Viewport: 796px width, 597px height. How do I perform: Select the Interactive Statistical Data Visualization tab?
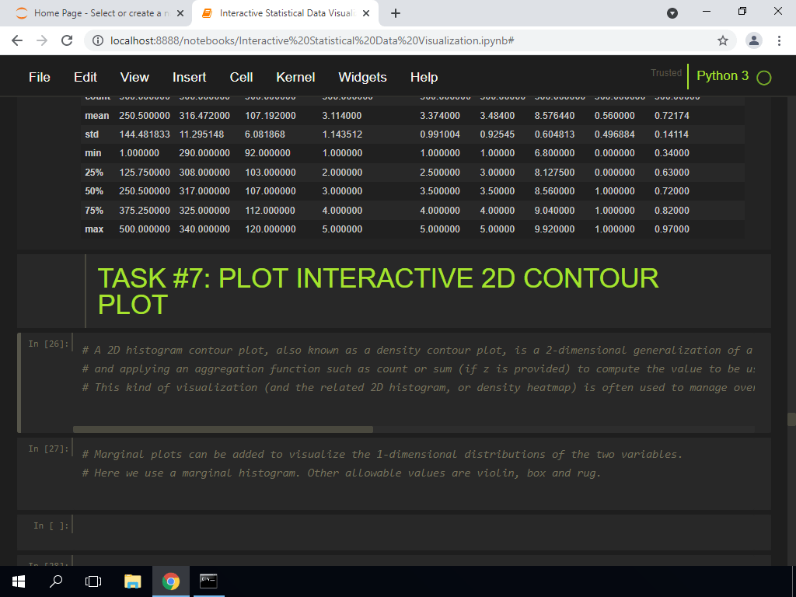[x=285, y=14]
